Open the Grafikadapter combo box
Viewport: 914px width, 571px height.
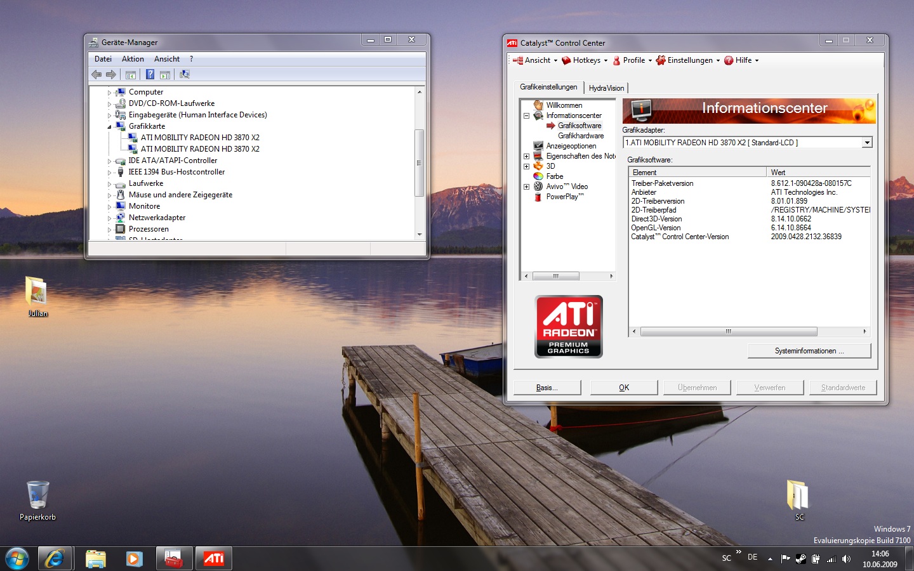pos(747,143)
